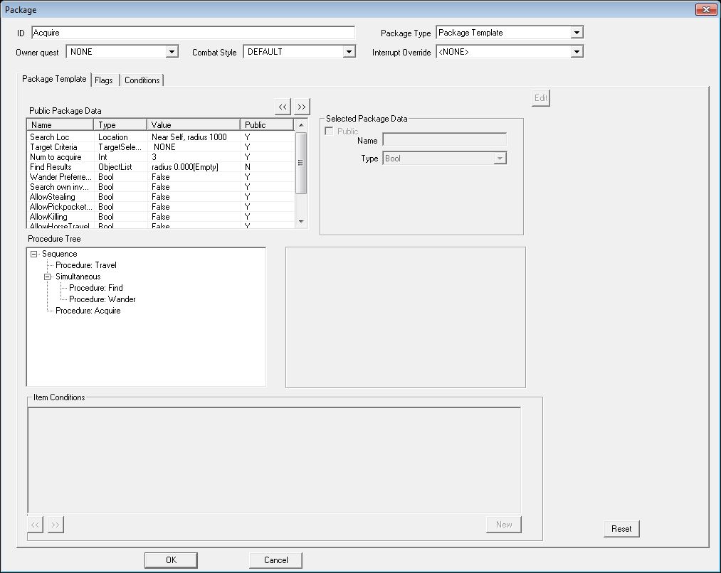
Task: Switch to the Package Template tab
Action: click(54, 79)
